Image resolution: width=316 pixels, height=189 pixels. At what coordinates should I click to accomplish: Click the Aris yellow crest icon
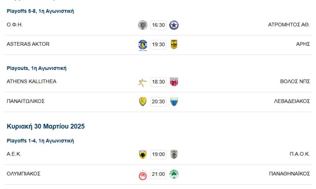coord(174,45)
